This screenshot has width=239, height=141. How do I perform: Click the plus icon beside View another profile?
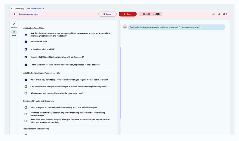click(x=43, y=8)
